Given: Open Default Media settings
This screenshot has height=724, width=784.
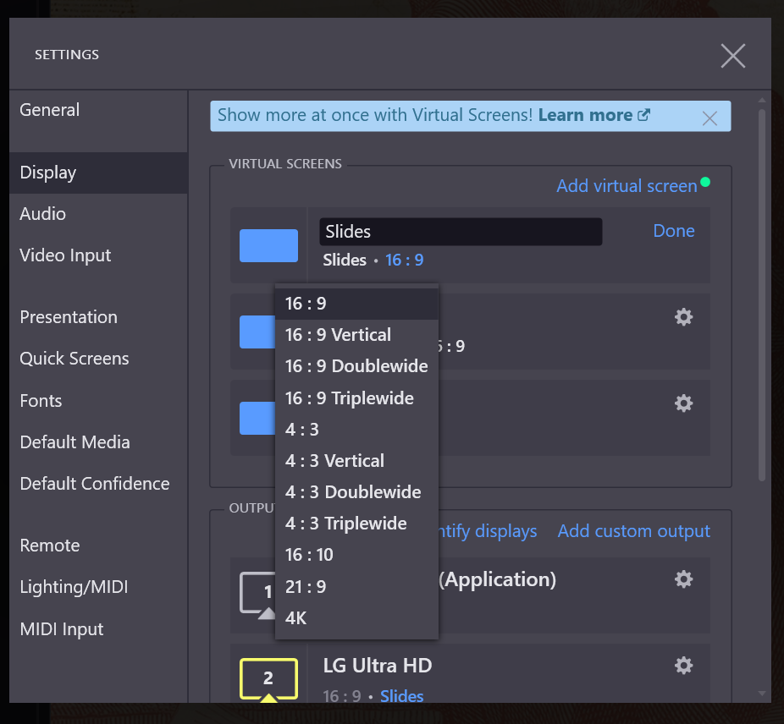Looking at the screenshot, I should [x=98, y=442].
